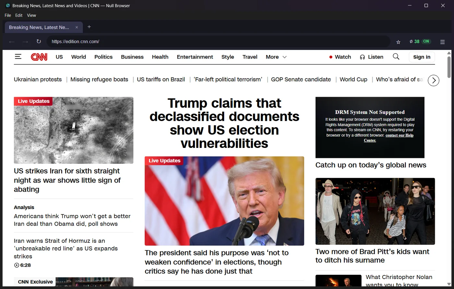Select GOP Senate candidate topic
Screen dimensions: 454x289
pyautogui.click(x=301, y=79)
